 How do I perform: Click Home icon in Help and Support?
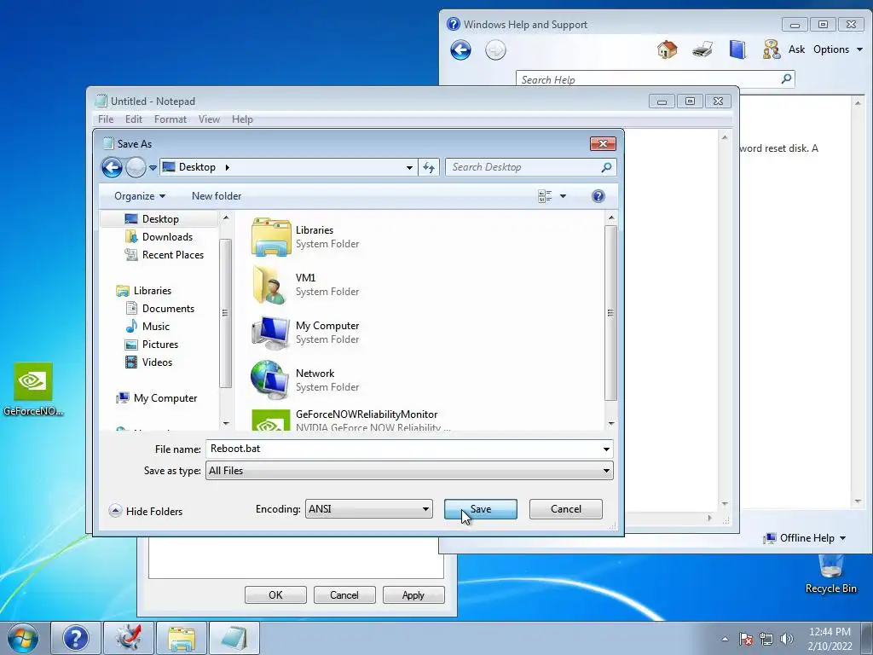coord(667,49)
